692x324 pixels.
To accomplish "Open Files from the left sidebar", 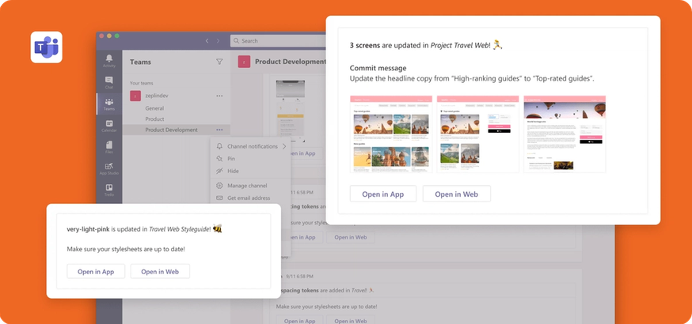I will (x=109, y=148).
